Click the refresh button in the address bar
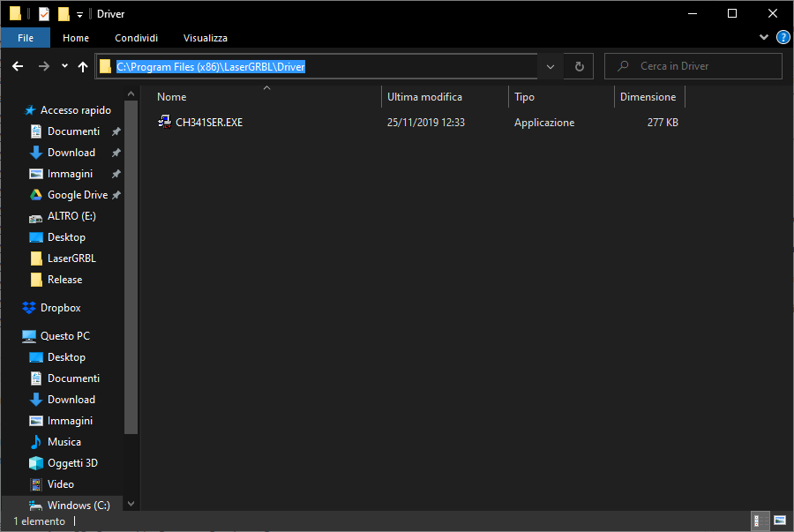This screenshot has width=794, height=532. [579, 65]
